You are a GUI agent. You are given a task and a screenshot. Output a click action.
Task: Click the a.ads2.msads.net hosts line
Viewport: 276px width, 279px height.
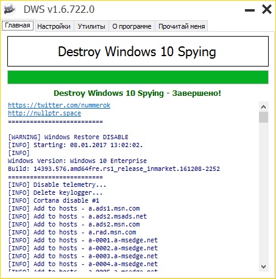[77, 216]
